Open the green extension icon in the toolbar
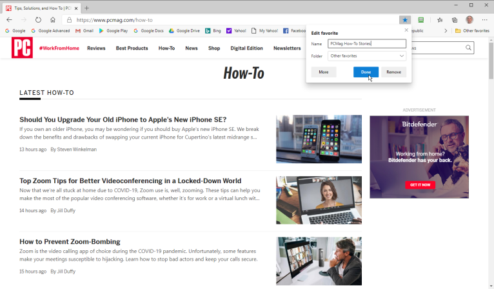Image resolution: width=494 pixels, height=289 pixels. click(421, 20)
